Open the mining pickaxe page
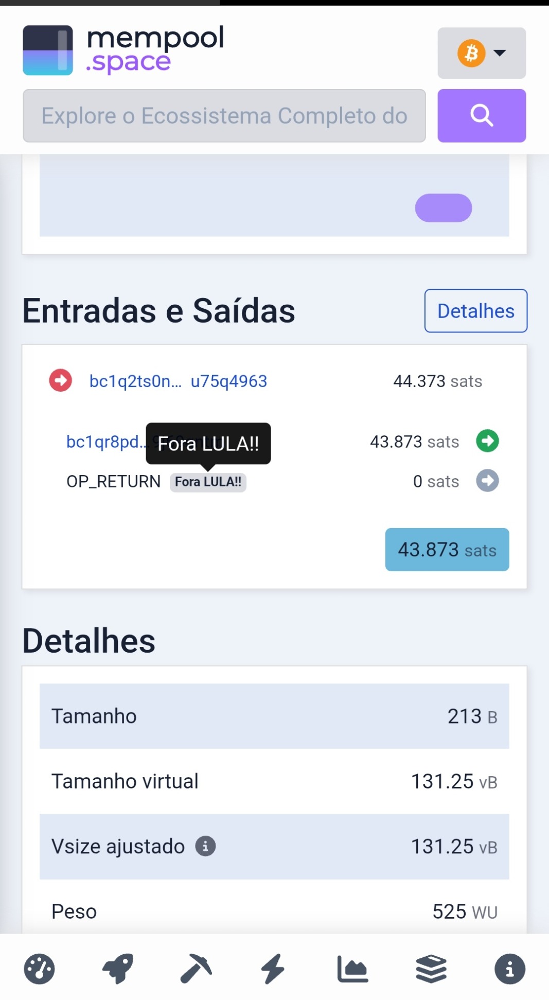 click(196, 969)
